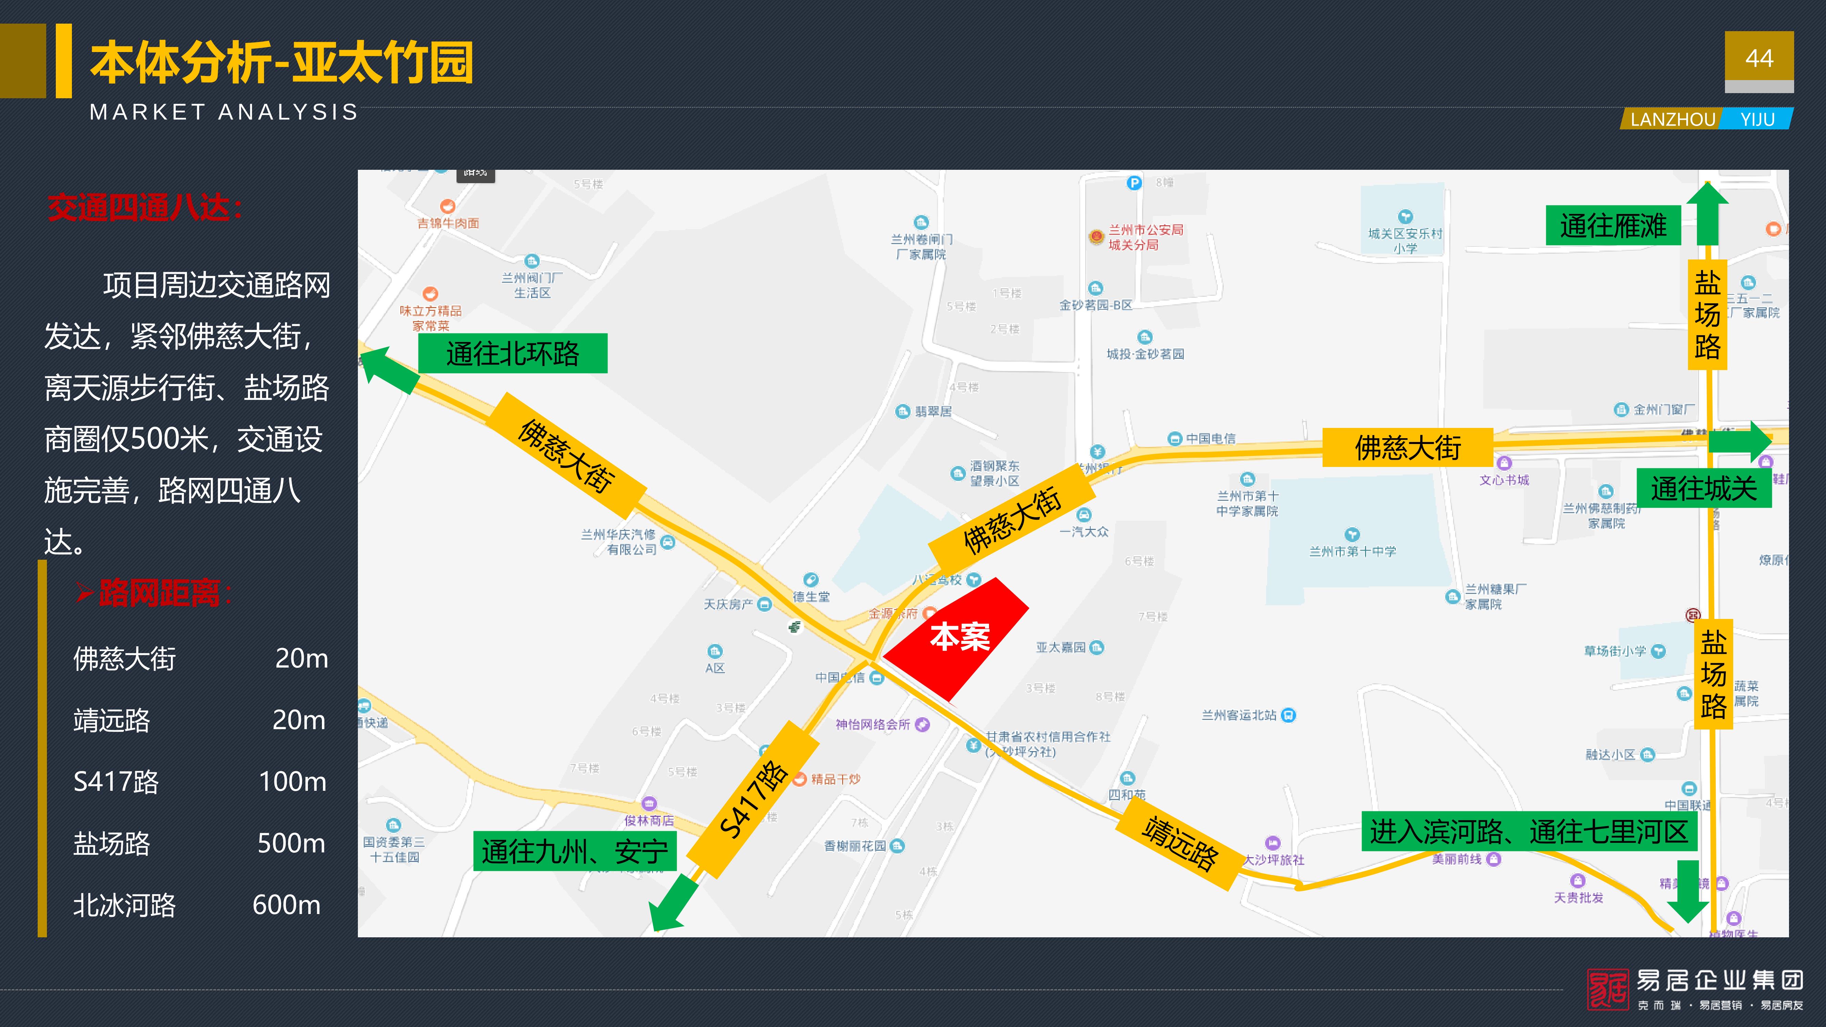Screen dimensions: 1826x1027
Task: Click the S417路 yellow road label
Action: click(753, 799)
